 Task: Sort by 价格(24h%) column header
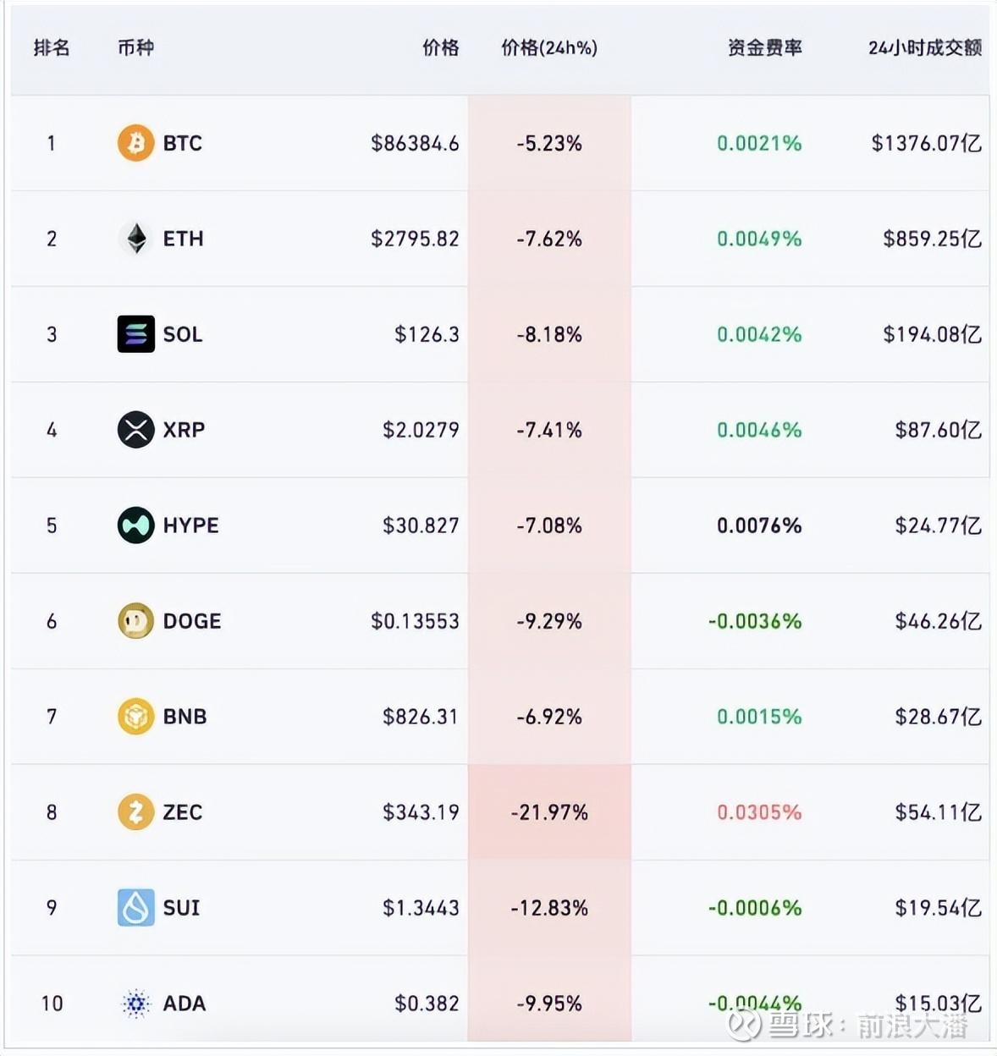(549, 48)
